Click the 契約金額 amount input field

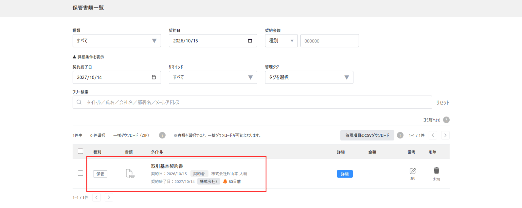tap(330, 41)
